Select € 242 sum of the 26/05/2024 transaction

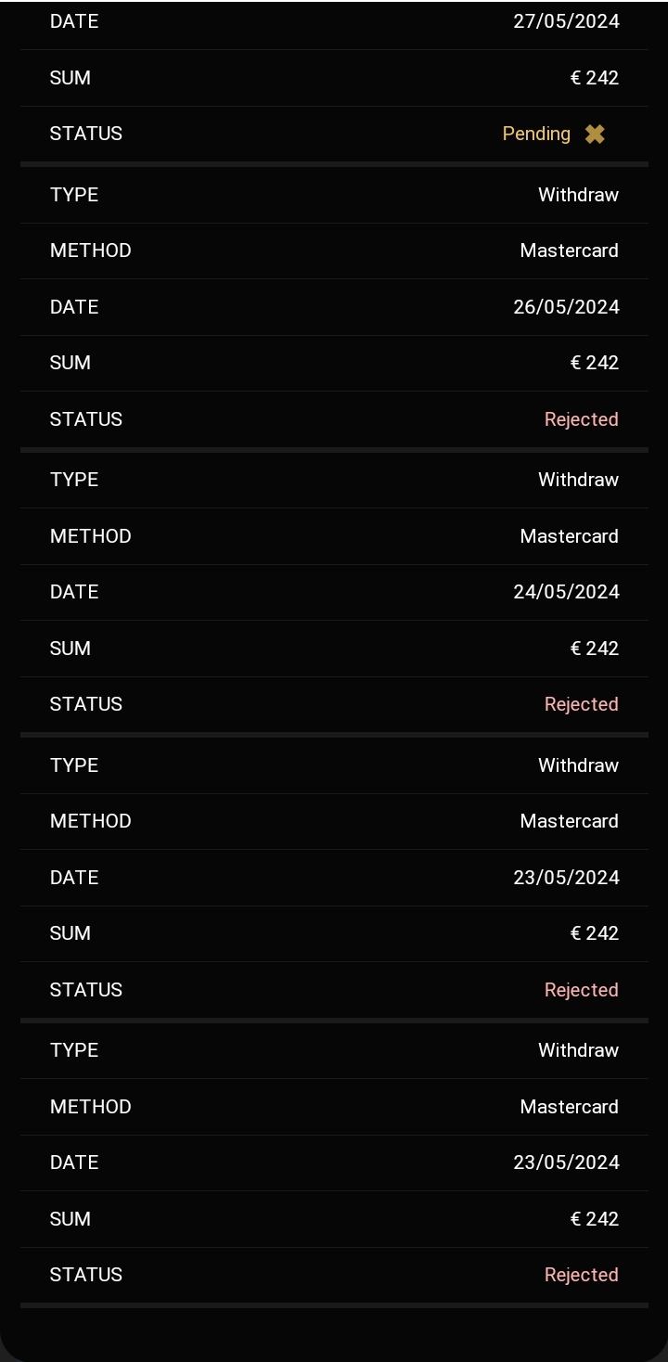point(594,363)
